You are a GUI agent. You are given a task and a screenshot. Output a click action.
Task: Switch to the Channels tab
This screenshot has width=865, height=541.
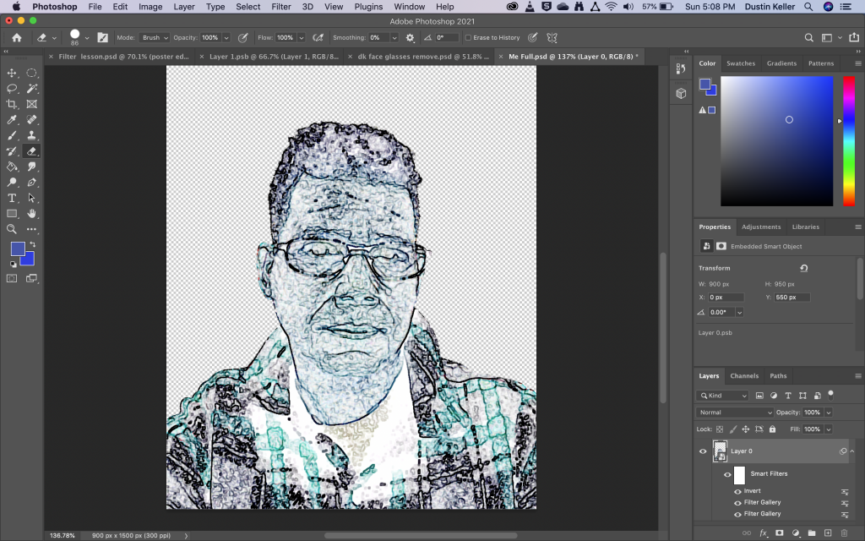point(744,376)
